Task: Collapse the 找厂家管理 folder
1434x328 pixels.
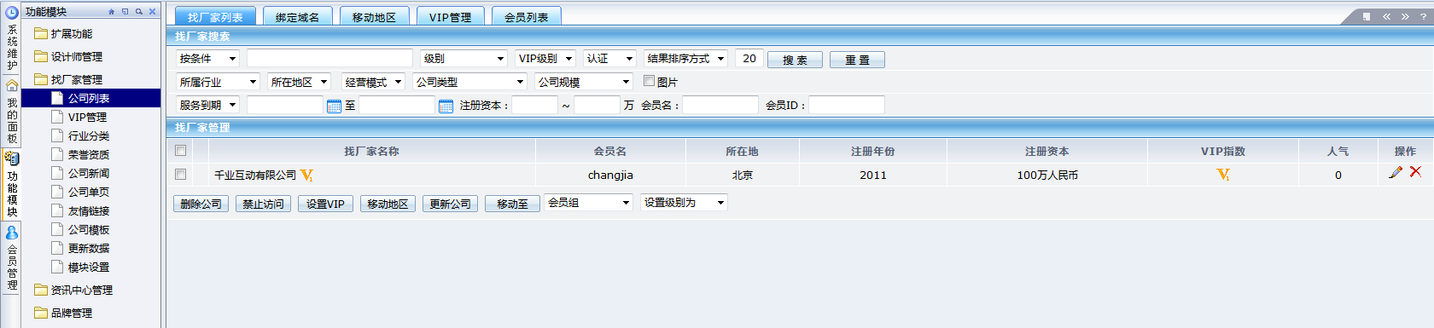Action: (x=68, y=79)
